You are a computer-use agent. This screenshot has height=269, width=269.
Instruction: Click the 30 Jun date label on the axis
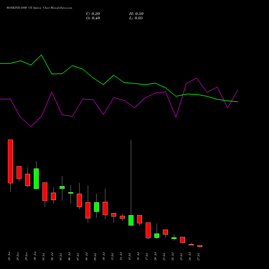[x=35, y=256]
